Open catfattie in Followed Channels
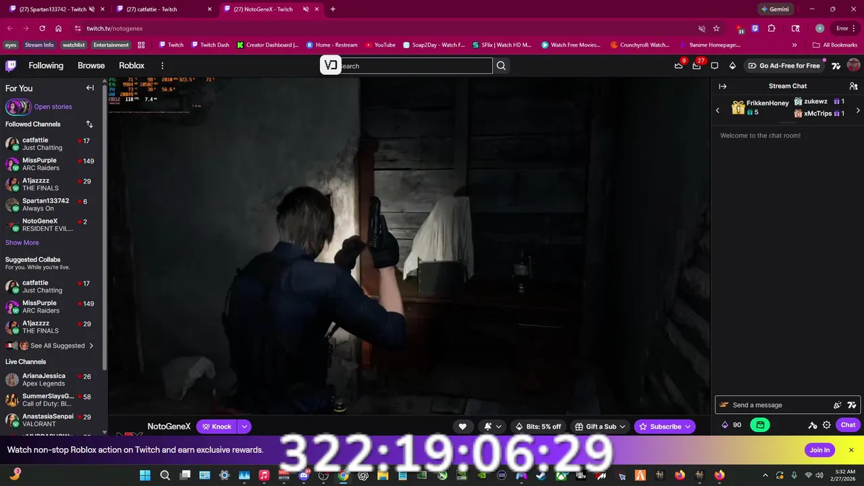The width and height of the screenshot is (864, 486). 51,144
